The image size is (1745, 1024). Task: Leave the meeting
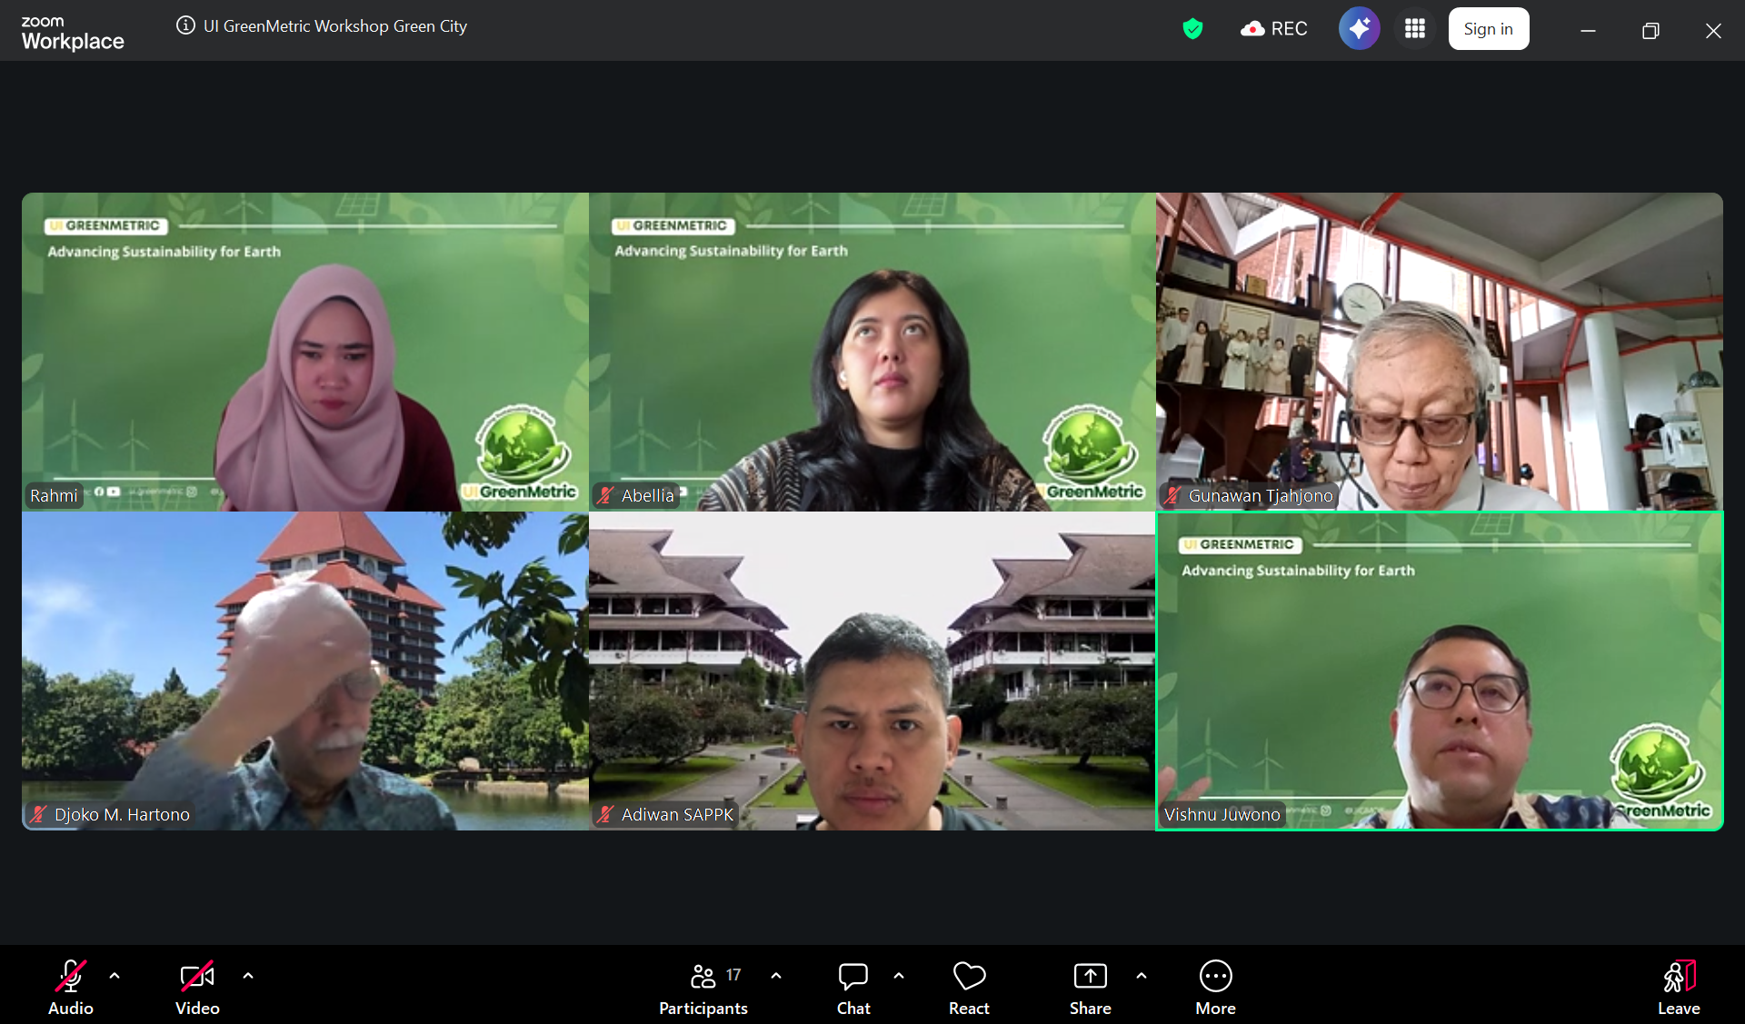pos(1679,988)
